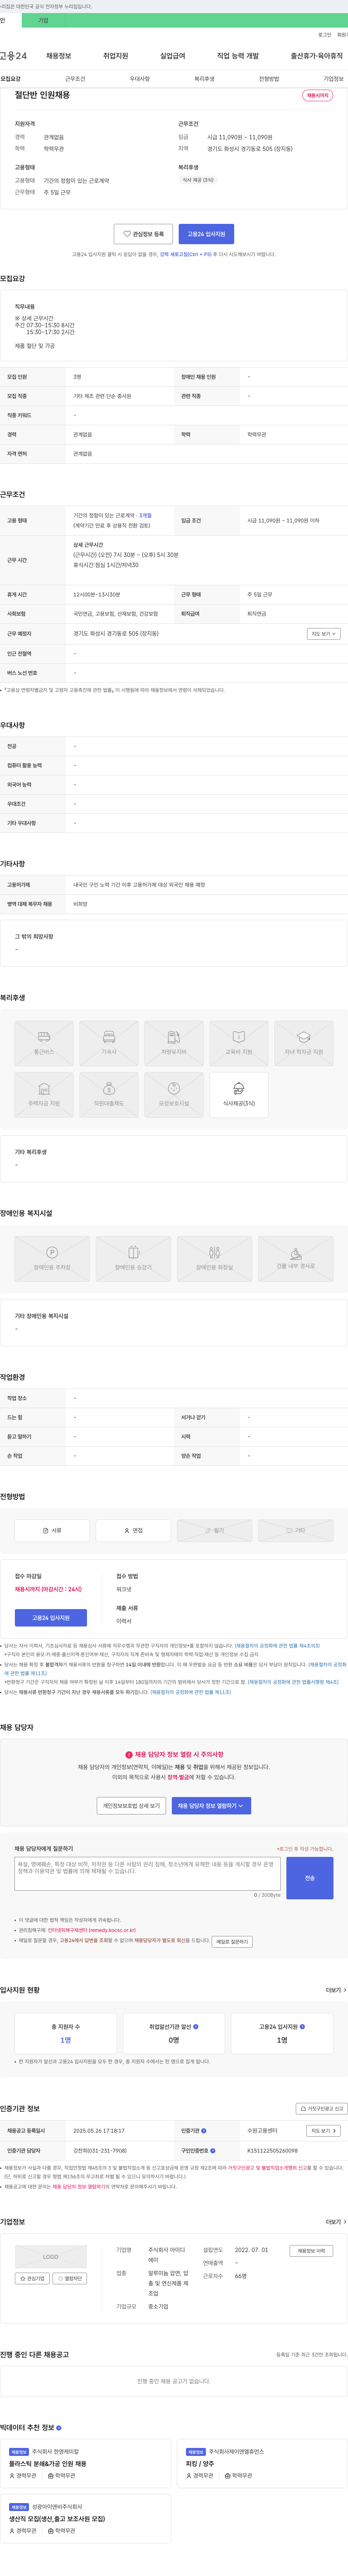Select the 교육비 지원 welfare icon
This screenshot has width=348, height=2576.
coord(239,1043)
